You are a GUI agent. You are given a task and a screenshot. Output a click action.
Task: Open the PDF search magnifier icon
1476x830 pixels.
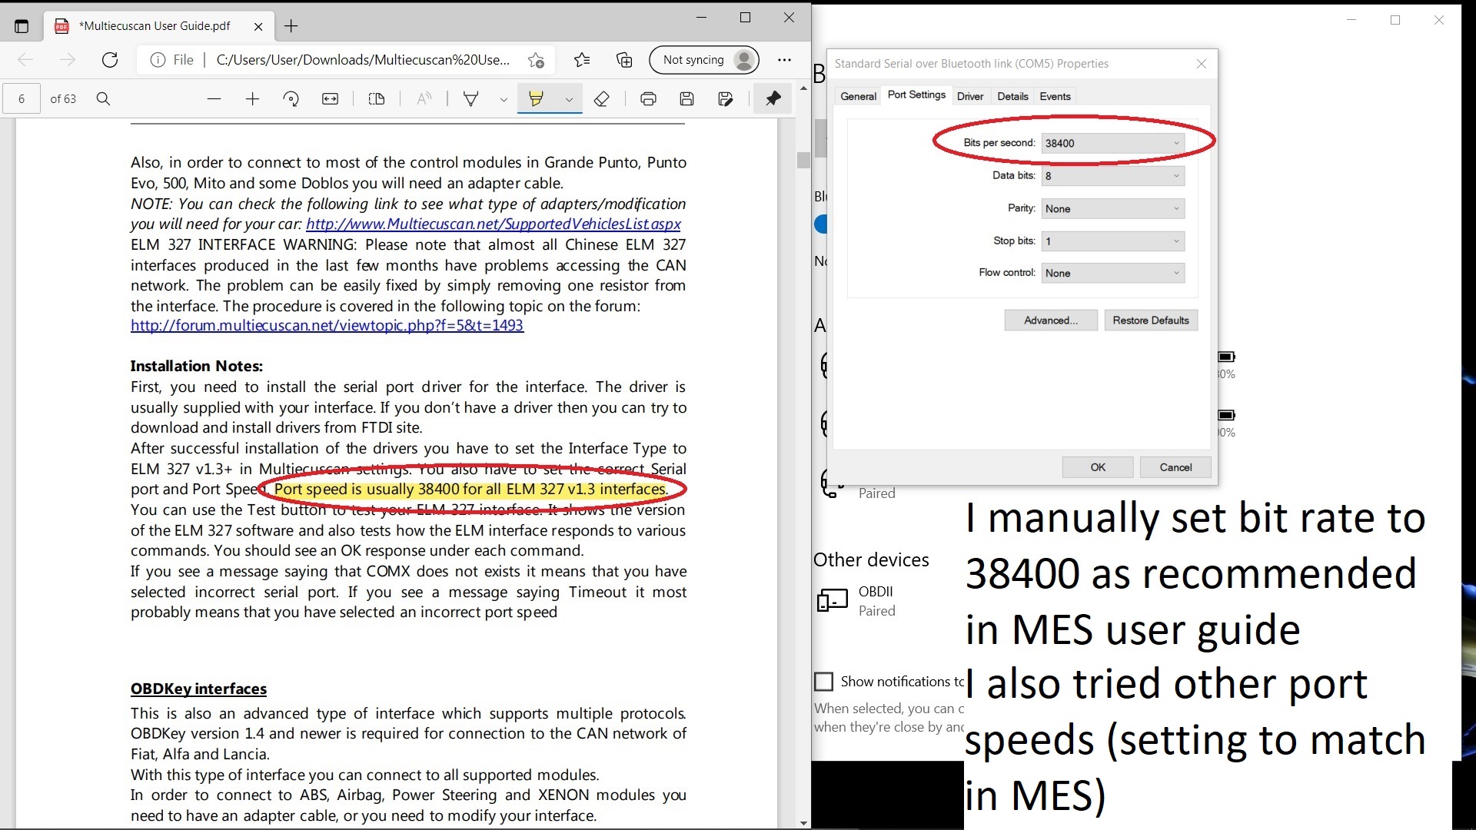pos(103,98)
